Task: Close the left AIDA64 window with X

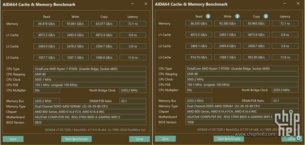Action: 146,4
